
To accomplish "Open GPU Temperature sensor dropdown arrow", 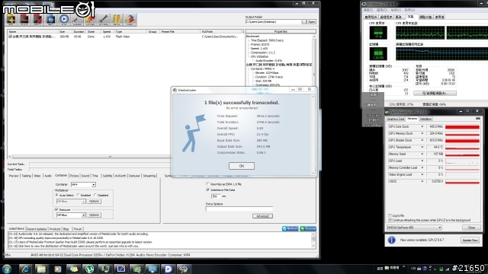I will click(x=422, y=147).
